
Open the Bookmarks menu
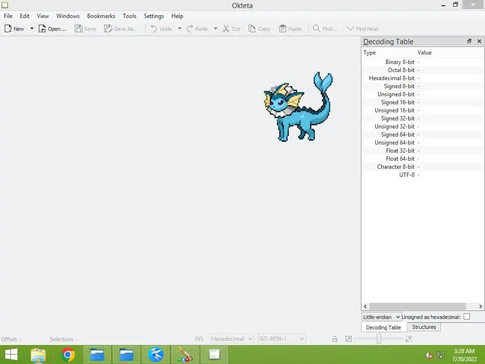tap(101, 16)
